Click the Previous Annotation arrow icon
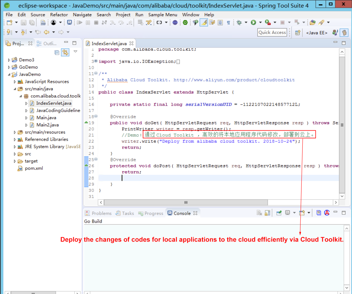Screen dimensions: 352x294 pyautogui.click(x=24, y=32)
